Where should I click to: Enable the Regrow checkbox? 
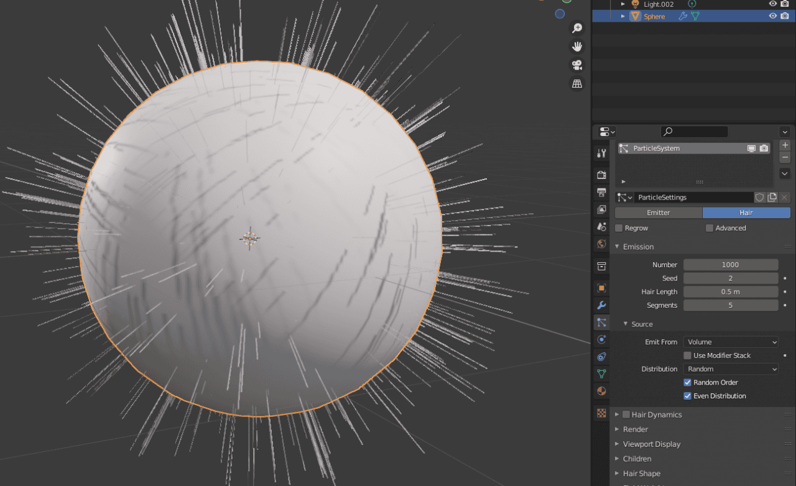coord(618,228)
